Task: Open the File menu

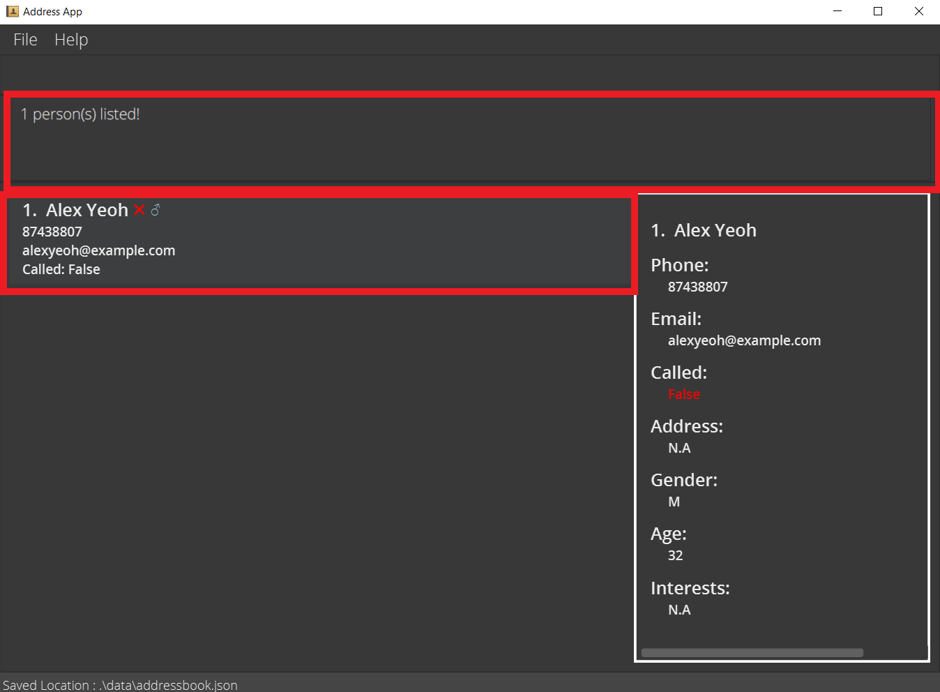Action: (x=25, y=40)
